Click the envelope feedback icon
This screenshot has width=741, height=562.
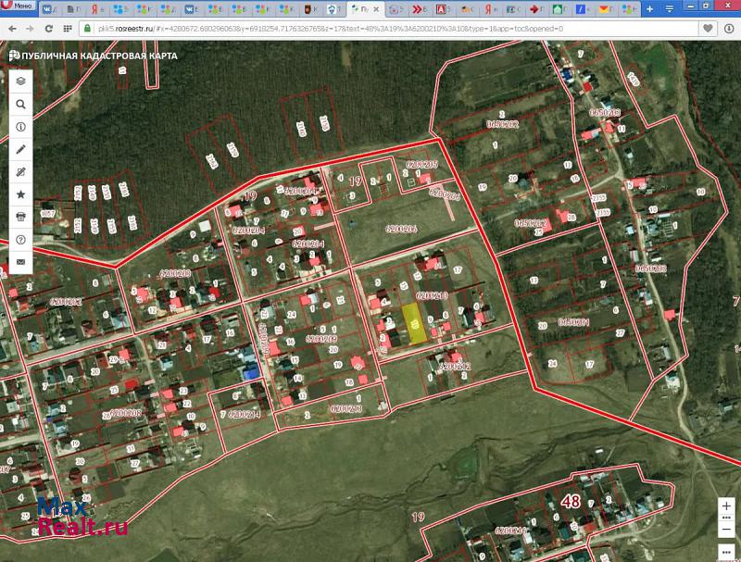tap(20, 262)
